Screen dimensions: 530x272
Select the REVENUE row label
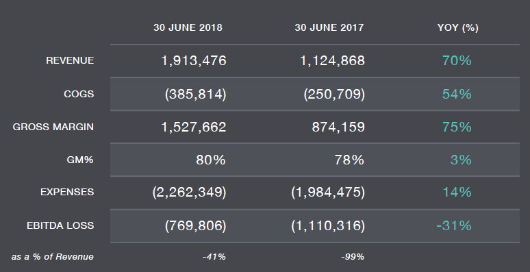[70, 60]
